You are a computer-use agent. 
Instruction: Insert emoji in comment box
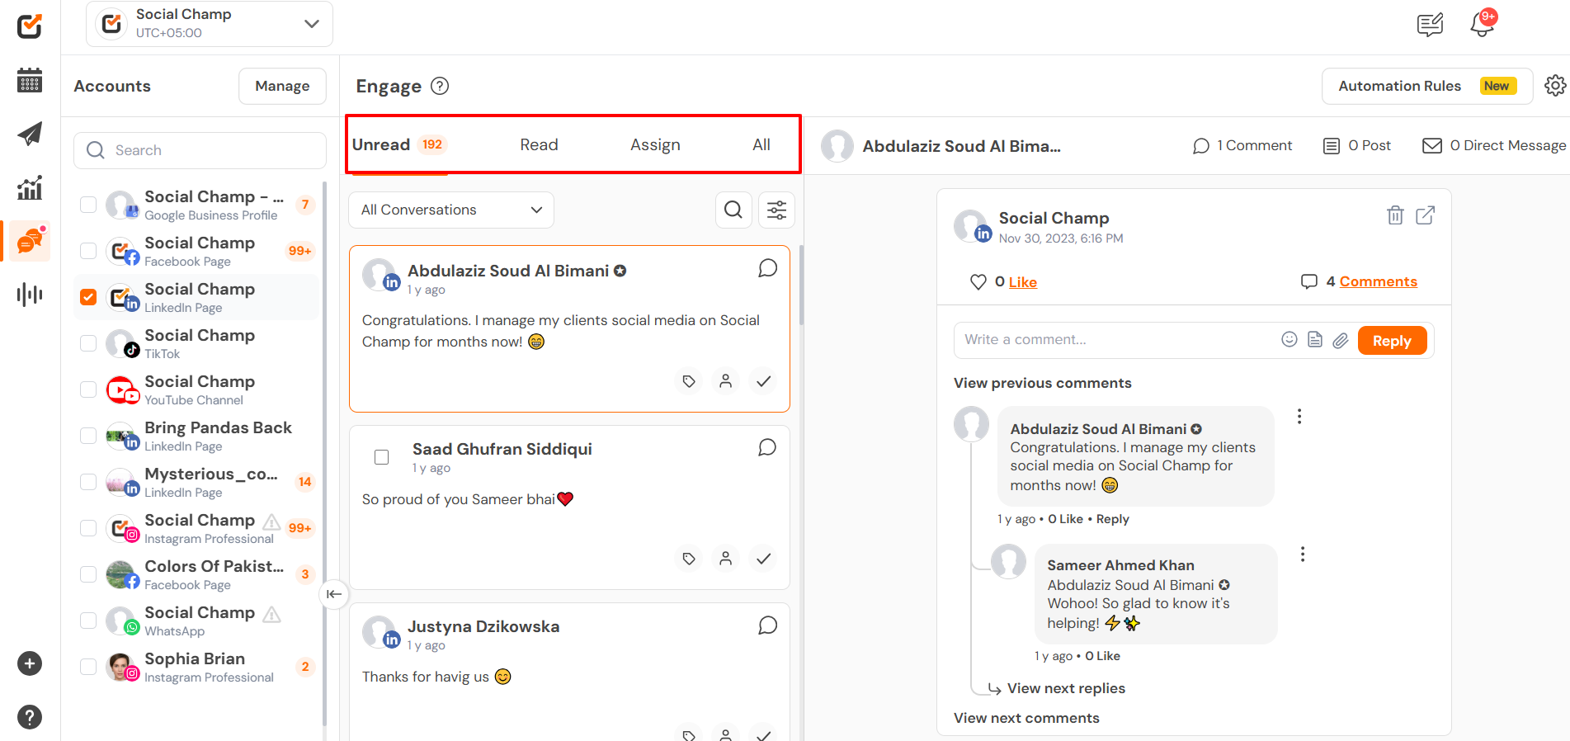point(1289,339)
